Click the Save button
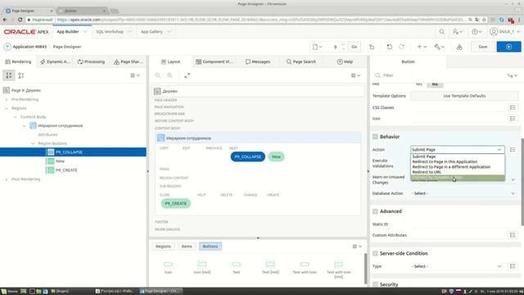 [x=482, y=47]
